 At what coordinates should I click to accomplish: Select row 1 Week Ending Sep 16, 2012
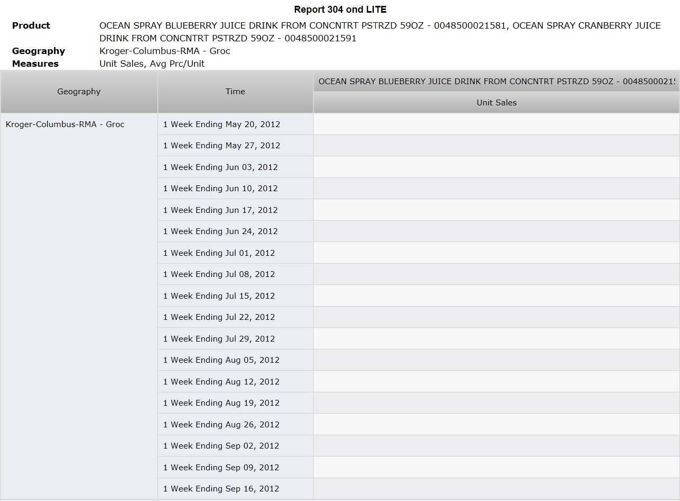(235, 489)
